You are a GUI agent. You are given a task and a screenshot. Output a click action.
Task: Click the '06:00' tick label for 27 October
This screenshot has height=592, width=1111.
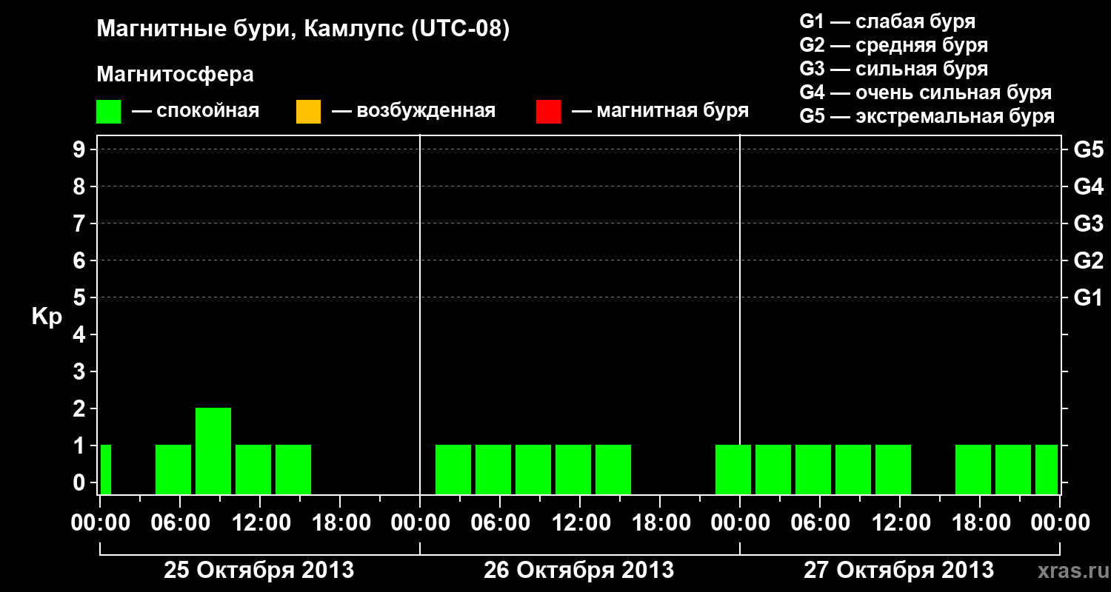pos(820,523)
